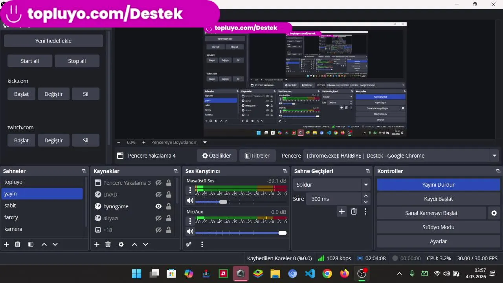Toggle lock on Pencere Yakalama 3 source
This screenshot has width=503, height=283.
[x=169, y=183]
